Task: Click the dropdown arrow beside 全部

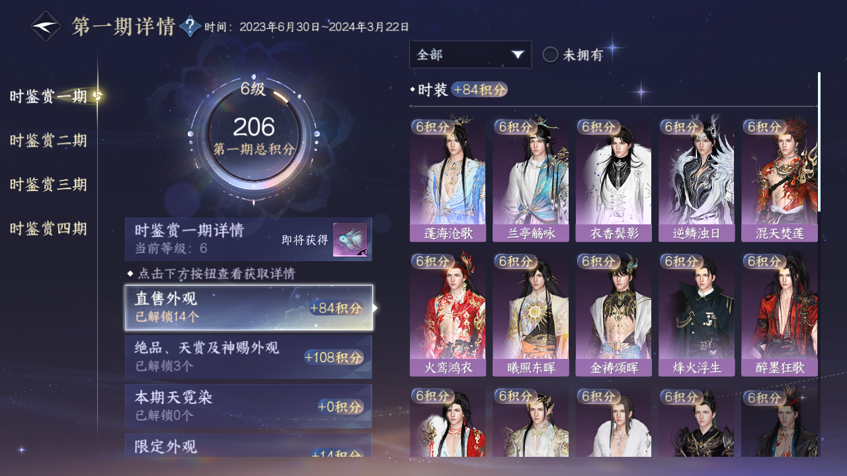Action: tap(517, 54)
